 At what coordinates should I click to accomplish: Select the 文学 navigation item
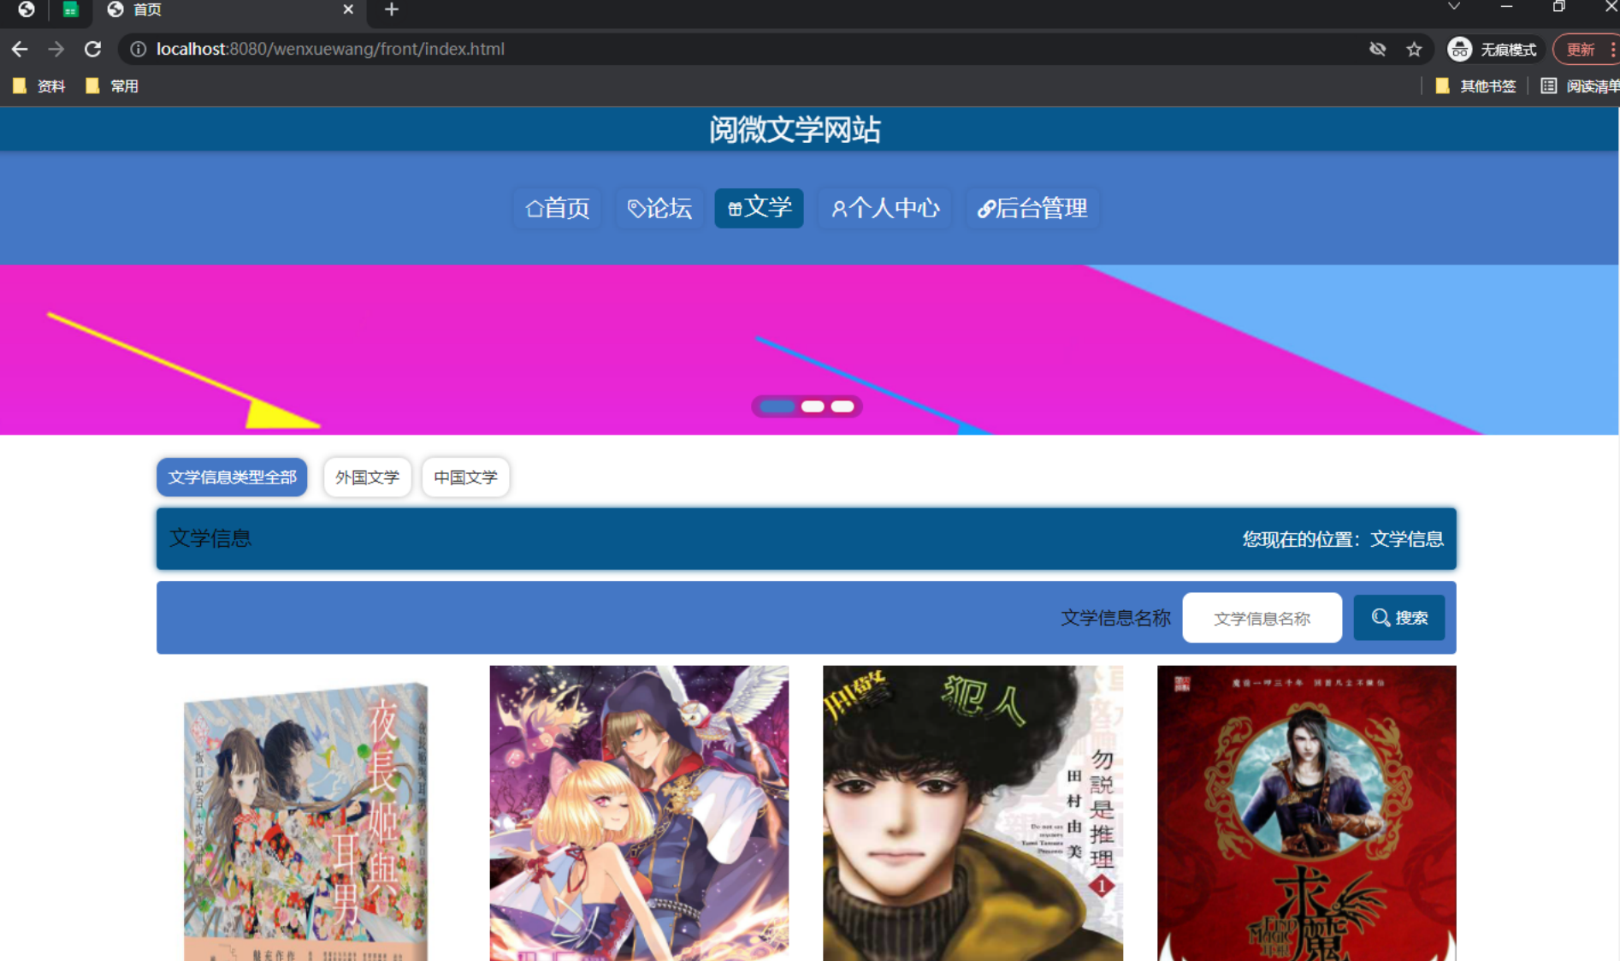click(759, 208)
